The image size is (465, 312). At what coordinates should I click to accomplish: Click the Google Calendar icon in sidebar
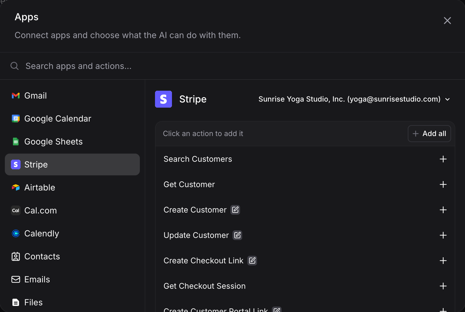[x=16, y=119]
